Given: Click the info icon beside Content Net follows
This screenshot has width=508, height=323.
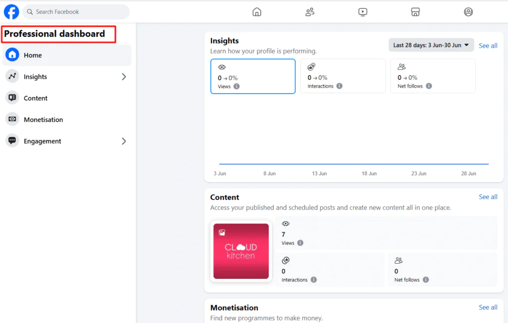Looking at the screenshot, I should (x=426, y=279).
